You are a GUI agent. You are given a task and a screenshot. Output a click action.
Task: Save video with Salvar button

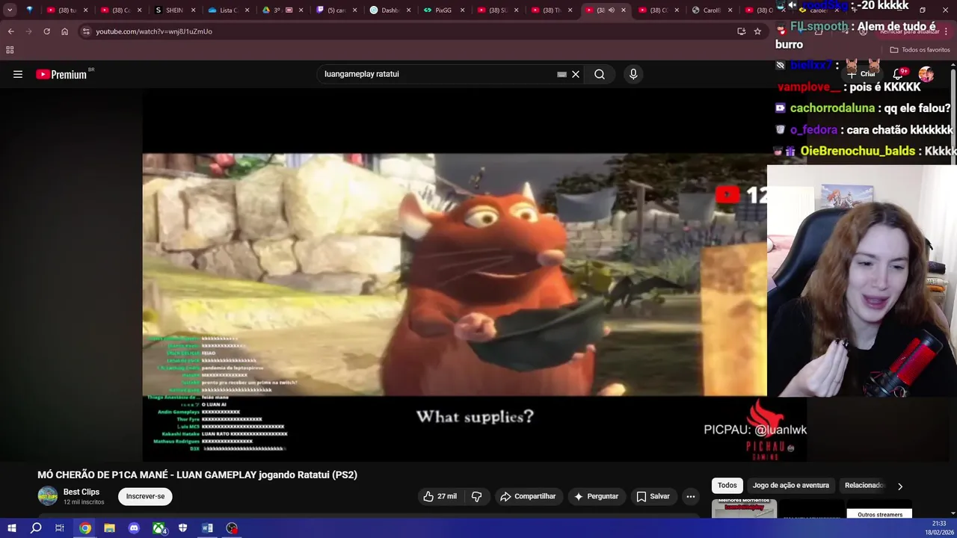coord(653,496)
